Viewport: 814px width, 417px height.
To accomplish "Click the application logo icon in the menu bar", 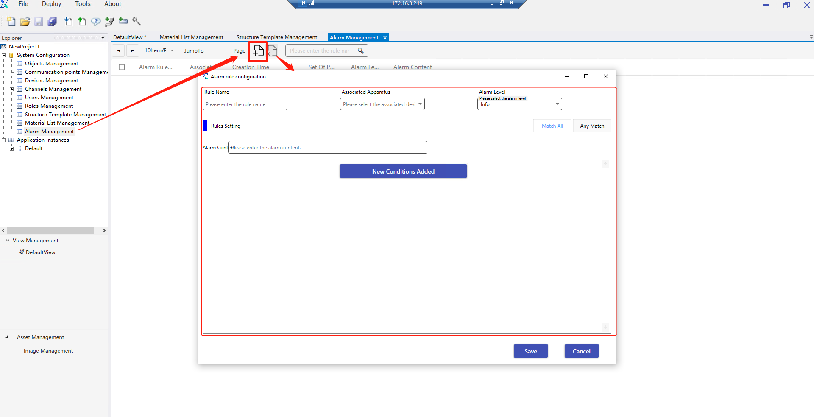I will pos(4,4).
